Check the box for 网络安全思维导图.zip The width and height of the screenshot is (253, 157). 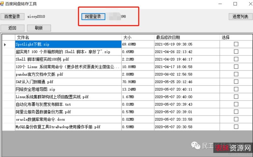pos(236,89)
